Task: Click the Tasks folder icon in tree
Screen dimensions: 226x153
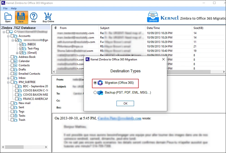Action: pyautogui.click(x=16, y=116)
